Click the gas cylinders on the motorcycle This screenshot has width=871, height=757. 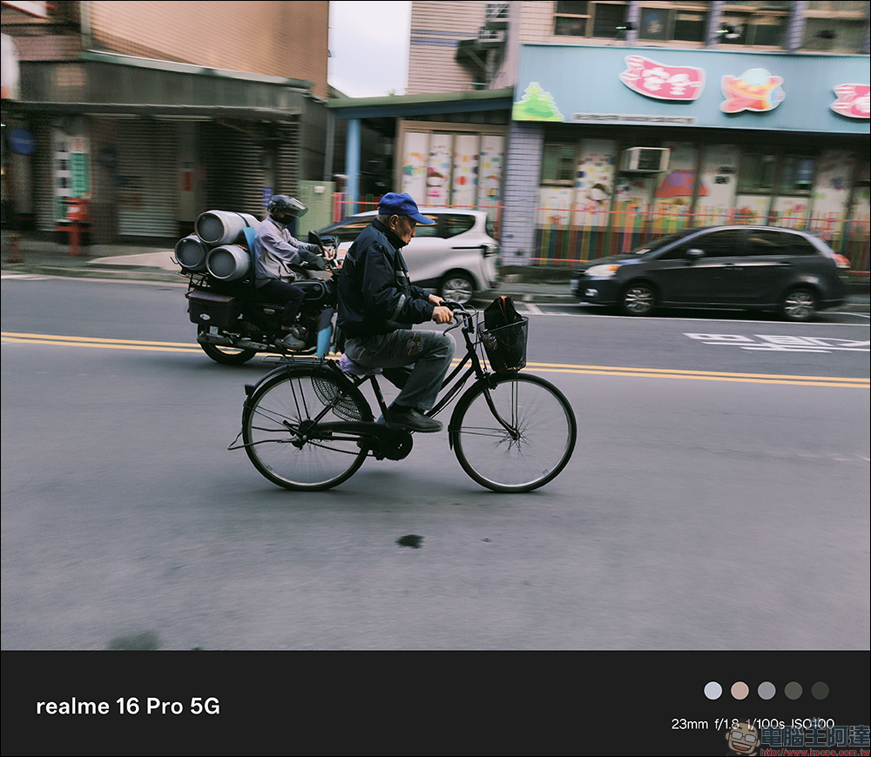tap(216, 245)
